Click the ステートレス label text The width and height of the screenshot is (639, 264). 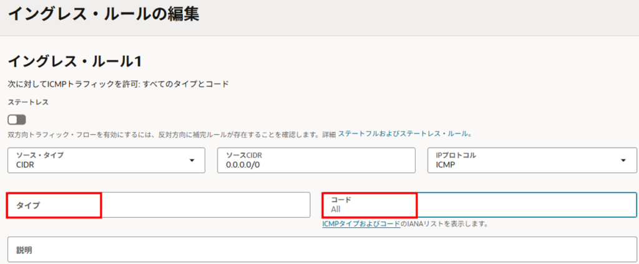28,101
